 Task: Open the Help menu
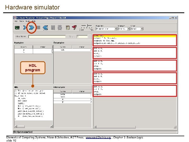34,21
